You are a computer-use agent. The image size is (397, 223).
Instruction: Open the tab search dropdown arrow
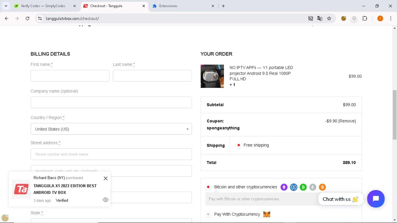[6, 6]
